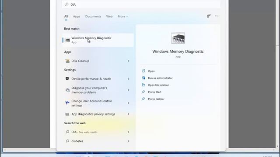280x157 pixels.
Task: Click the Windows Memory Diagnostic title in preview pane
Action: [178, 51]
